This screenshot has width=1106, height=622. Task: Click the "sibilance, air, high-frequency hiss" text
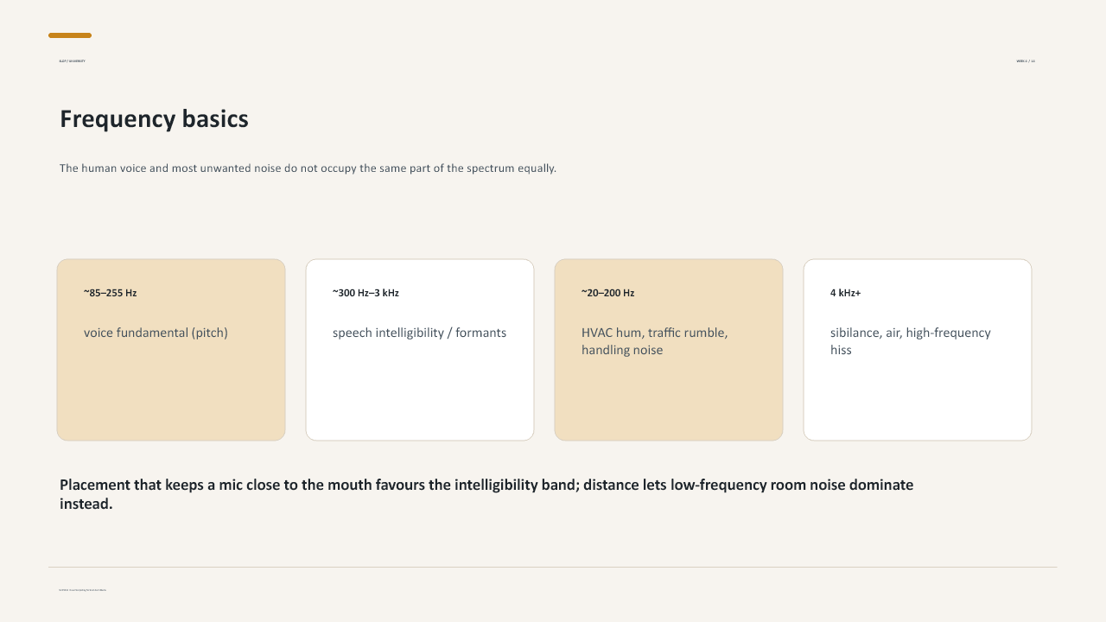(911, 341)
